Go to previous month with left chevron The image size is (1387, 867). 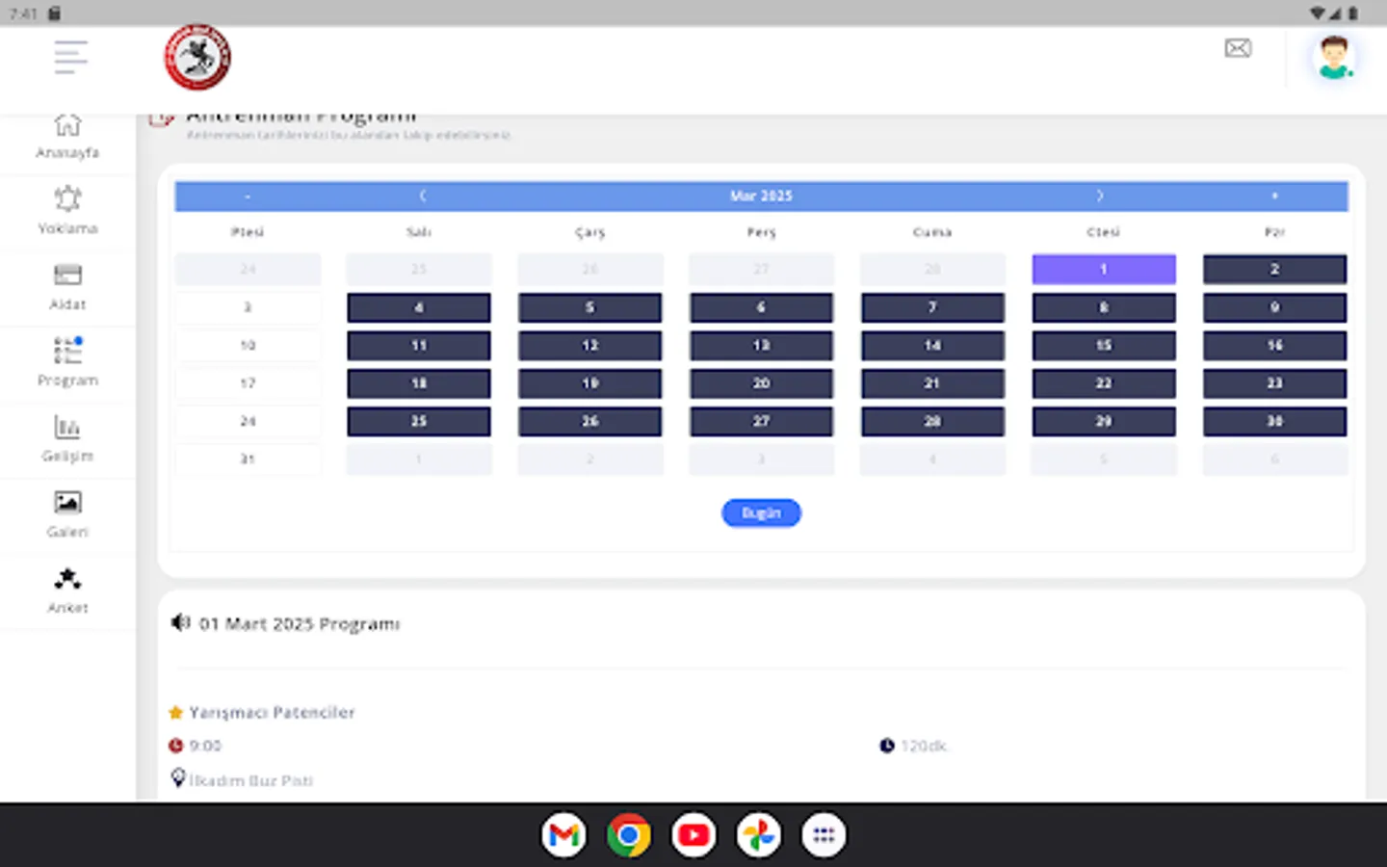pyautogui.click(x=422, y=196)
